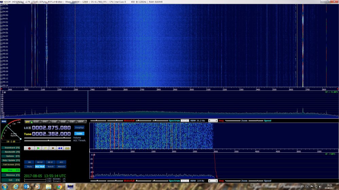Open Windows Media Player from the taskbar
Viewport: 339px width, 190px height.
pos(37,187)
